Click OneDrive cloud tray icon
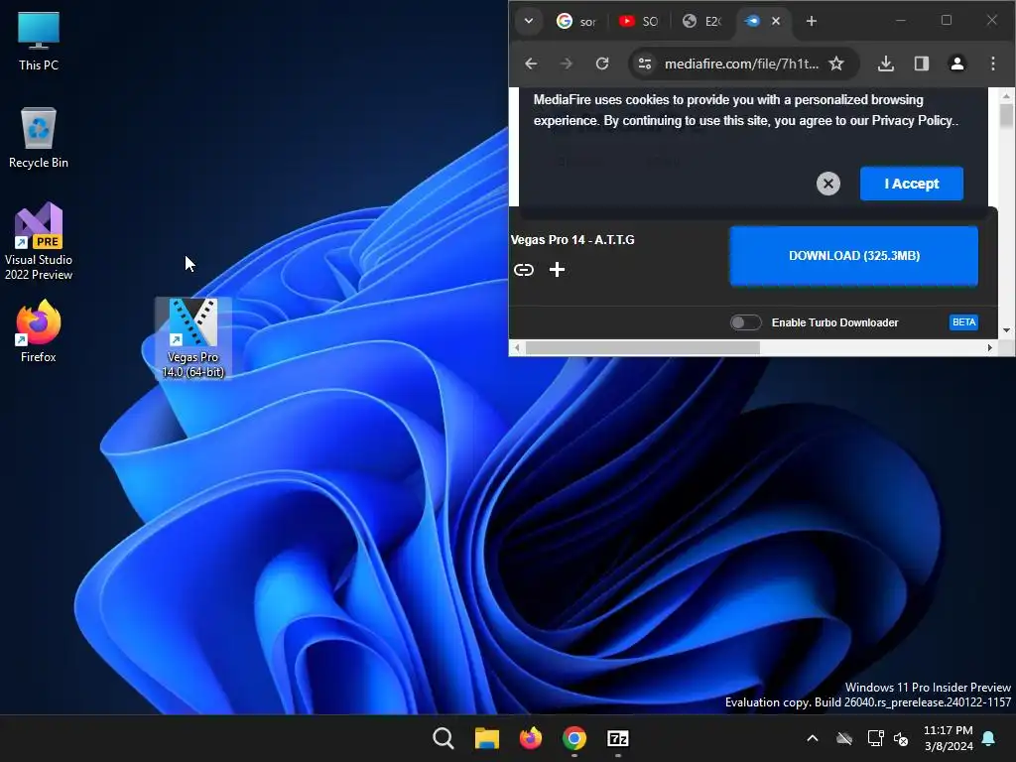 point(844,738)
